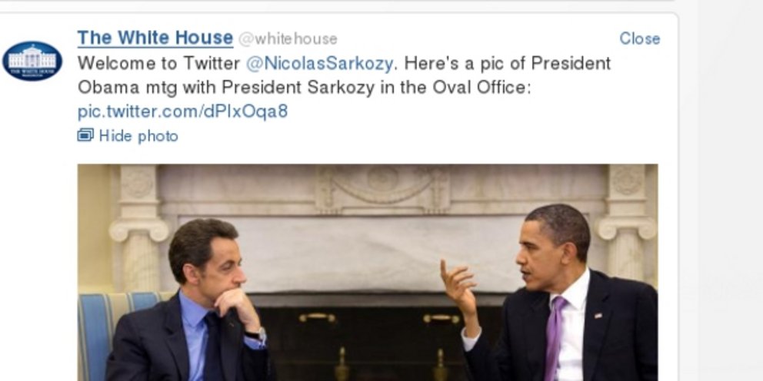763x381 pixels.
Task: Click the photo stack icon beside Hide photo
Action: click(x=85, y=135)
